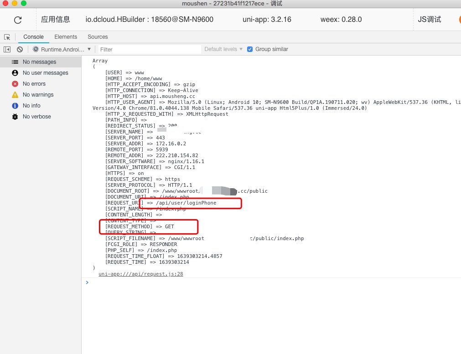Open the uni-app request.js:28 source link
The image size is (461, 354).
tap(140, 274)
